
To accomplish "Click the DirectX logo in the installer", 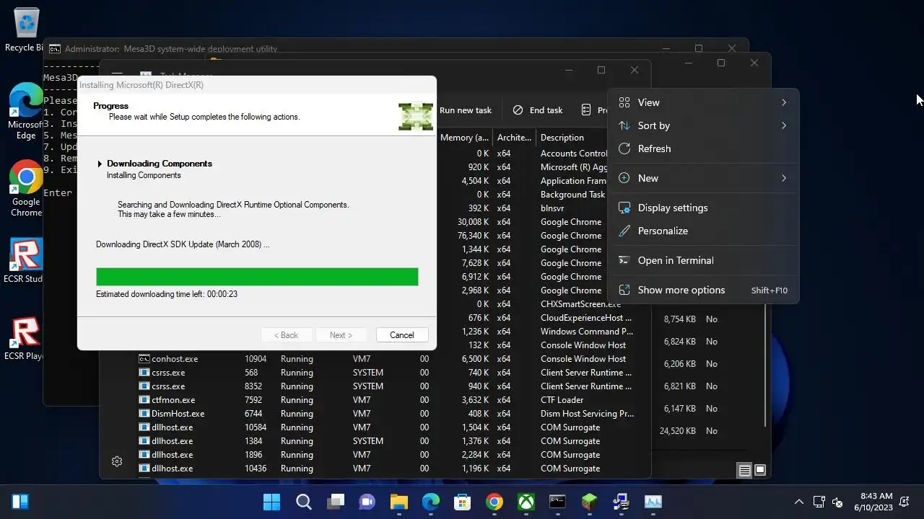I will coord(416,115).
